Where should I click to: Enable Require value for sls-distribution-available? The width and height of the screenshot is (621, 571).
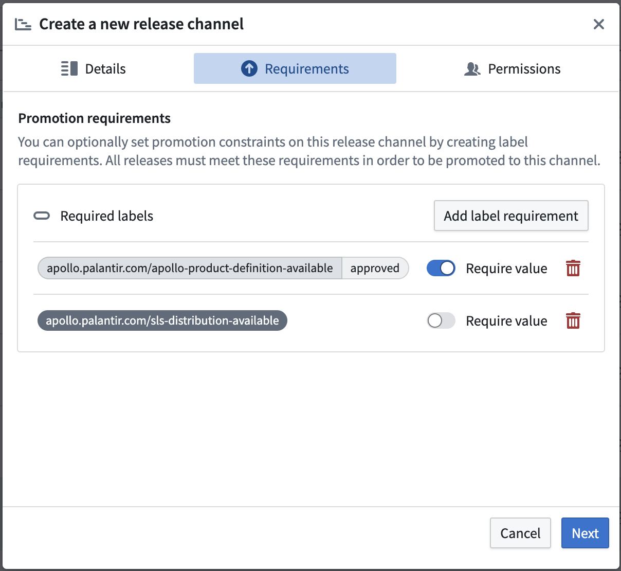441,321
